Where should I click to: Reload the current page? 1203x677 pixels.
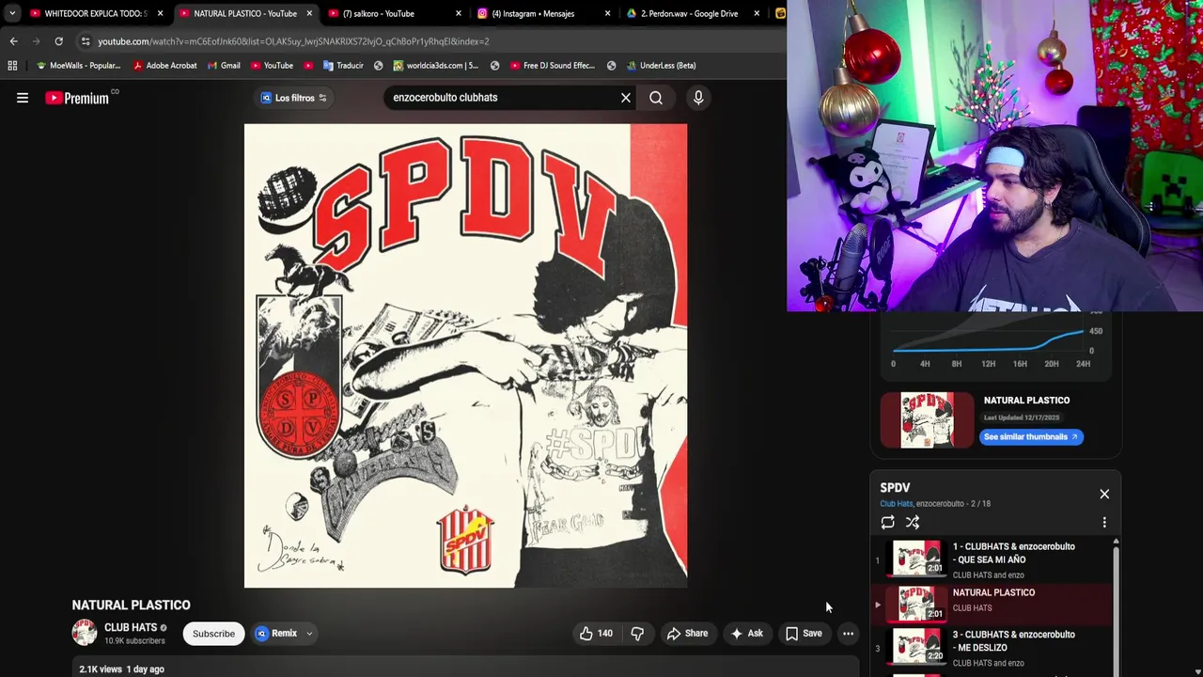tap(58, 41)
